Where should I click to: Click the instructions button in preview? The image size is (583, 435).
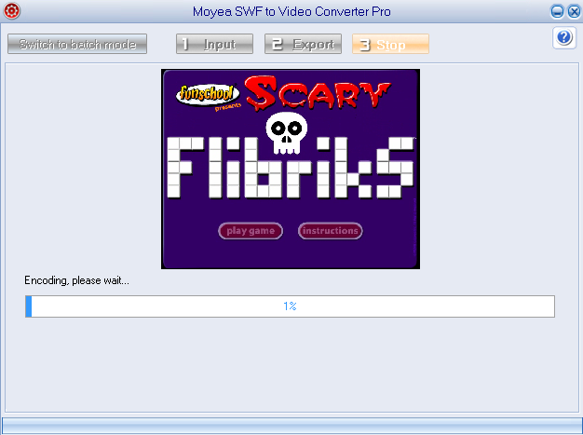331,231
